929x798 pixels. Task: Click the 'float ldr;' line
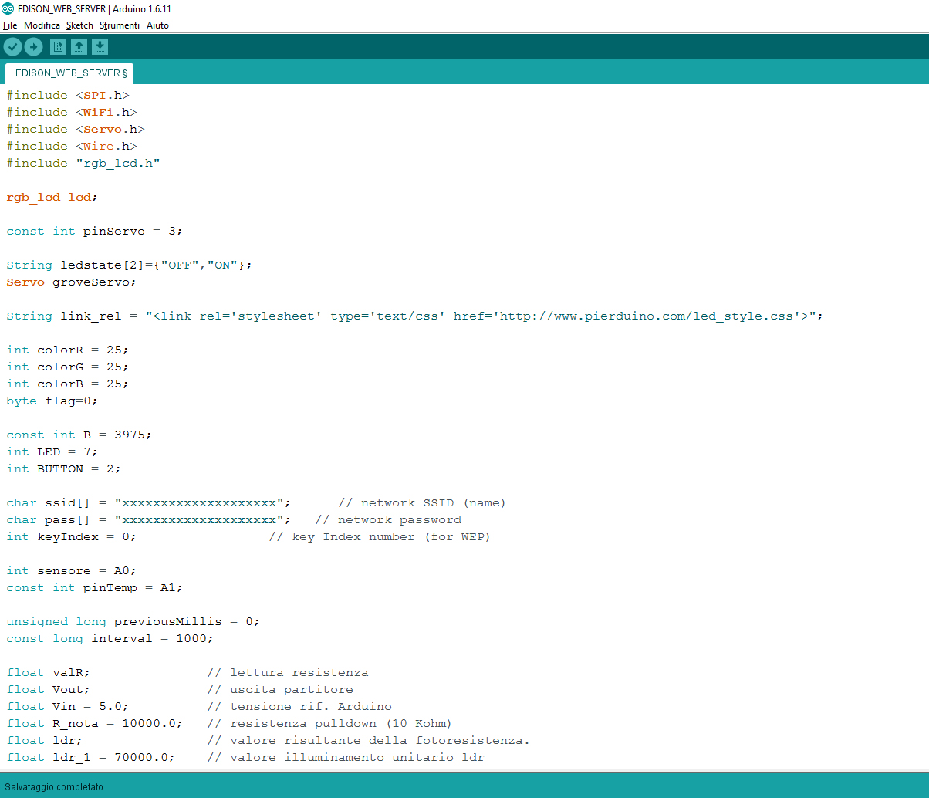[x=269, y=740]
